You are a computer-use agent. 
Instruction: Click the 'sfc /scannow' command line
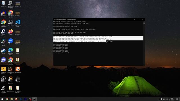66,26
